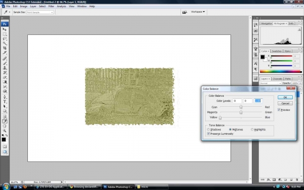Open the Analysis menu

click(61, 7)
